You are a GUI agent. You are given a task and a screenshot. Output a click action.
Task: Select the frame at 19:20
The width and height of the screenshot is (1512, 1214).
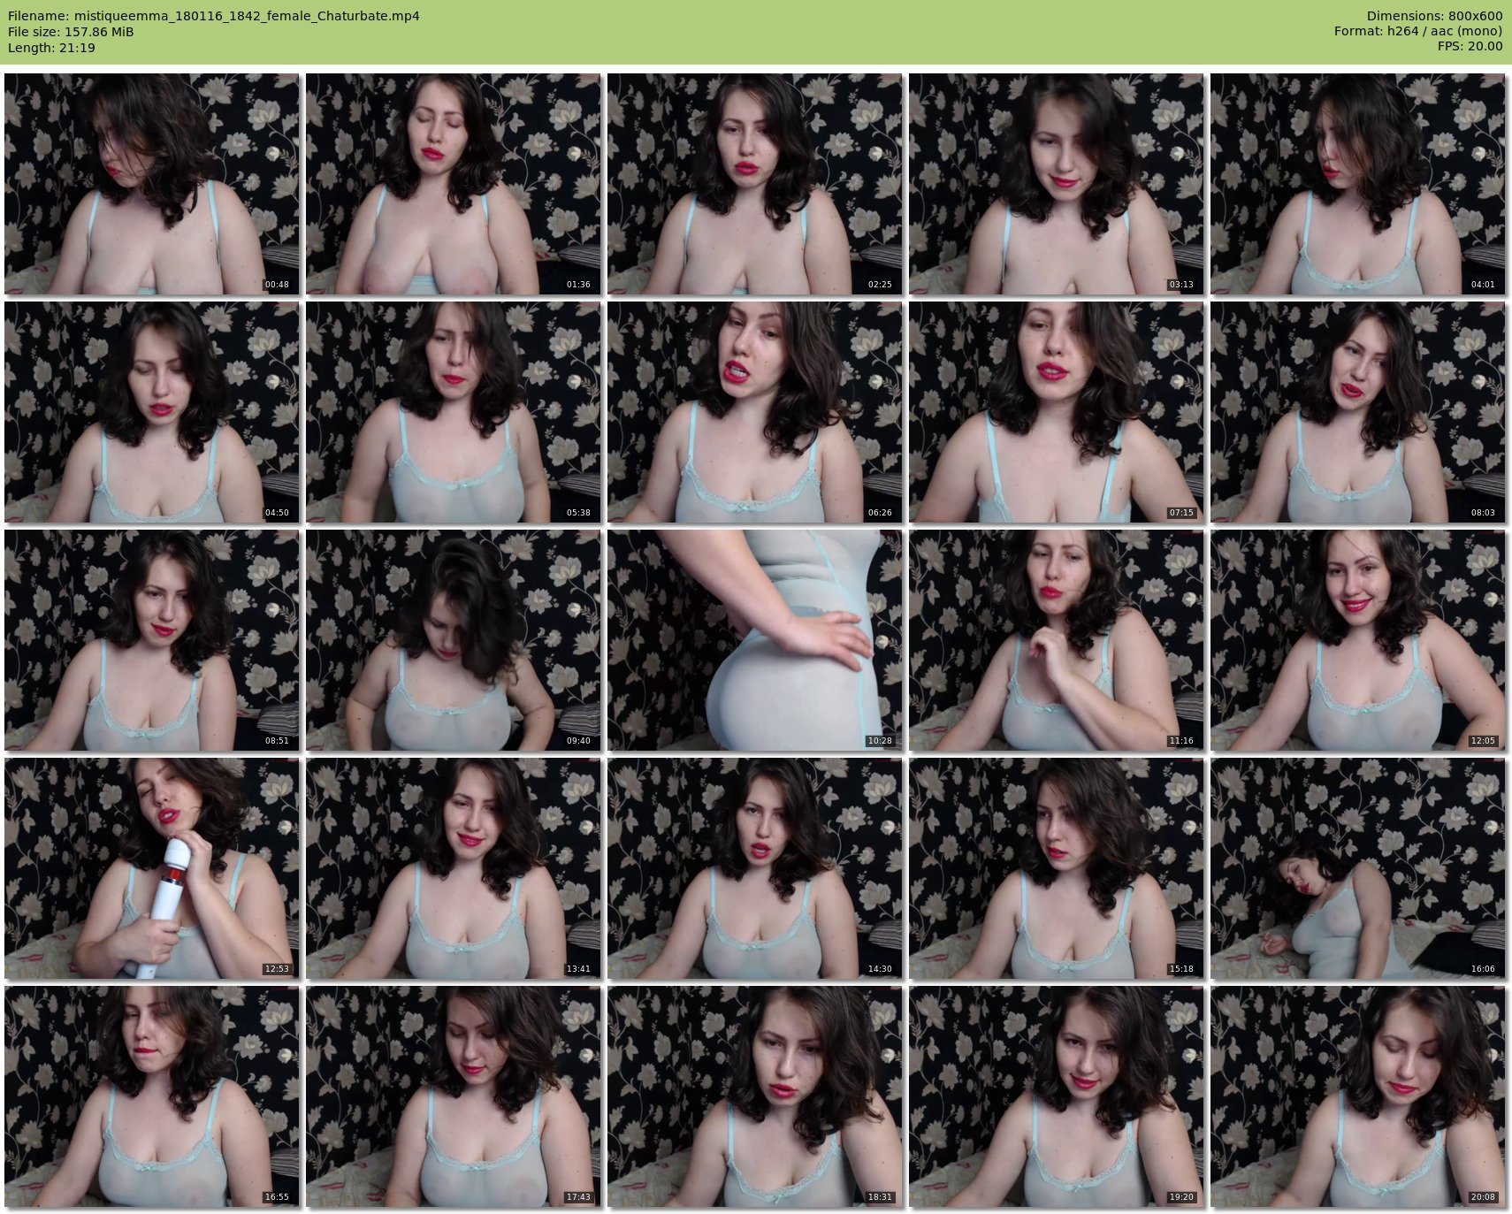(x=1057, y=1096)
